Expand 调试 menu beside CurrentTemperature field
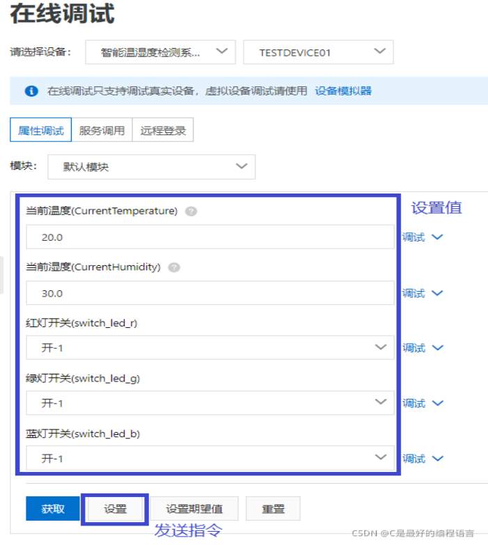Image resolution: width=488 pixels, height=545 pixels. click(423, 237)
